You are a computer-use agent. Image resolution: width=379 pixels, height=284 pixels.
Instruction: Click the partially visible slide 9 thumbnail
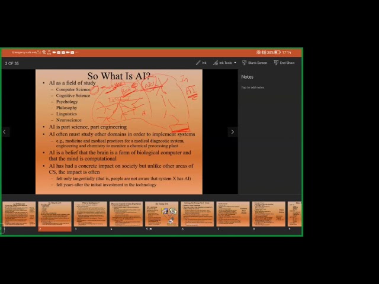(x=296, y=214)
